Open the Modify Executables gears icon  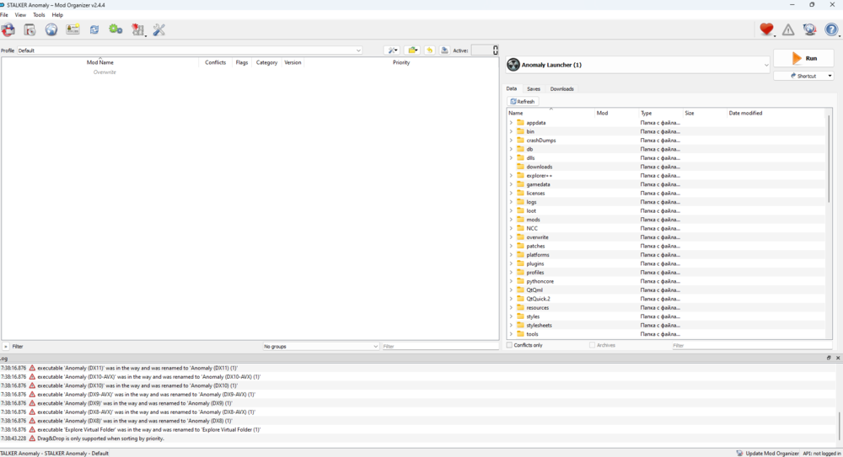tap(116, 29)
